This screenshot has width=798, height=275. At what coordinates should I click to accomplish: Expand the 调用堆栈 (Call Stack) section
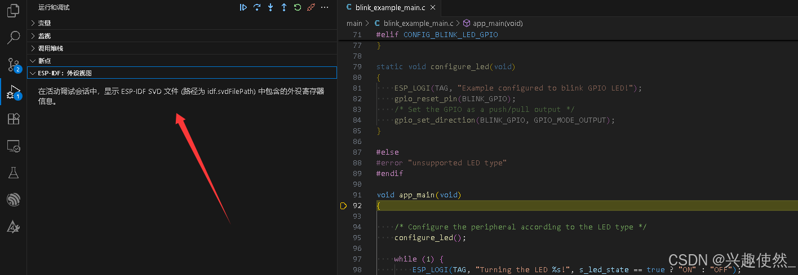(182, 48)
